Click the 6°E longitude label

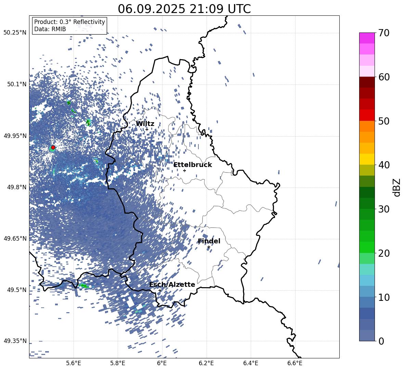coord(162,363)
